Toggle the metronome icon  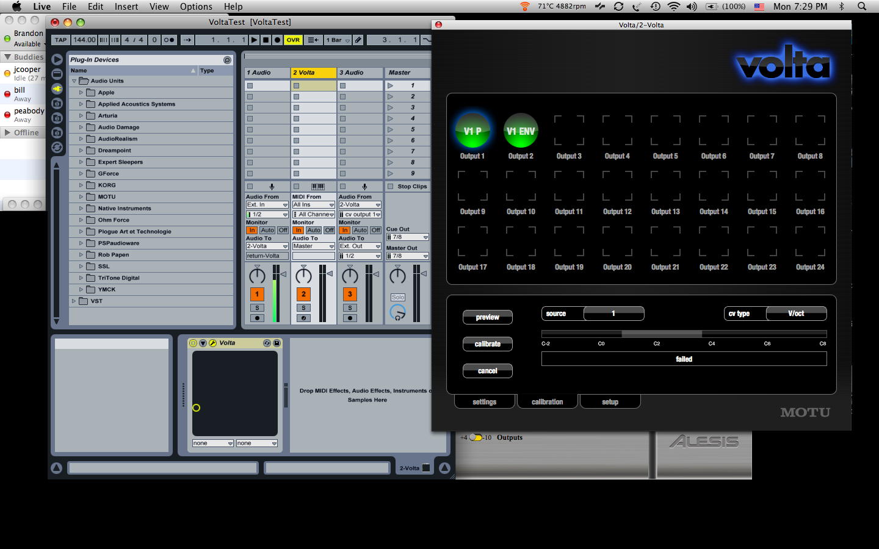[169, 40]
